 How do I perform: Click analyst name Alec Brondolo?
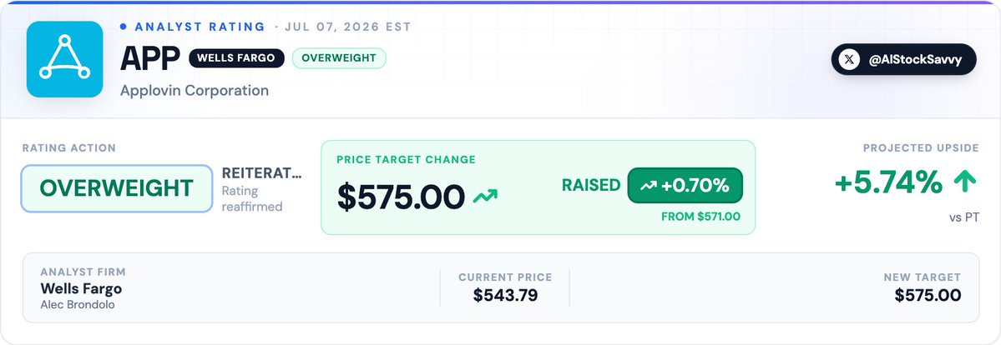click(78, 305)
